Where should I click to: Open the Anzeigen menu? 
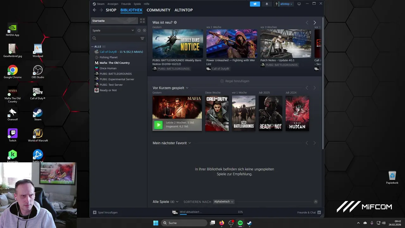click(113, 4)
